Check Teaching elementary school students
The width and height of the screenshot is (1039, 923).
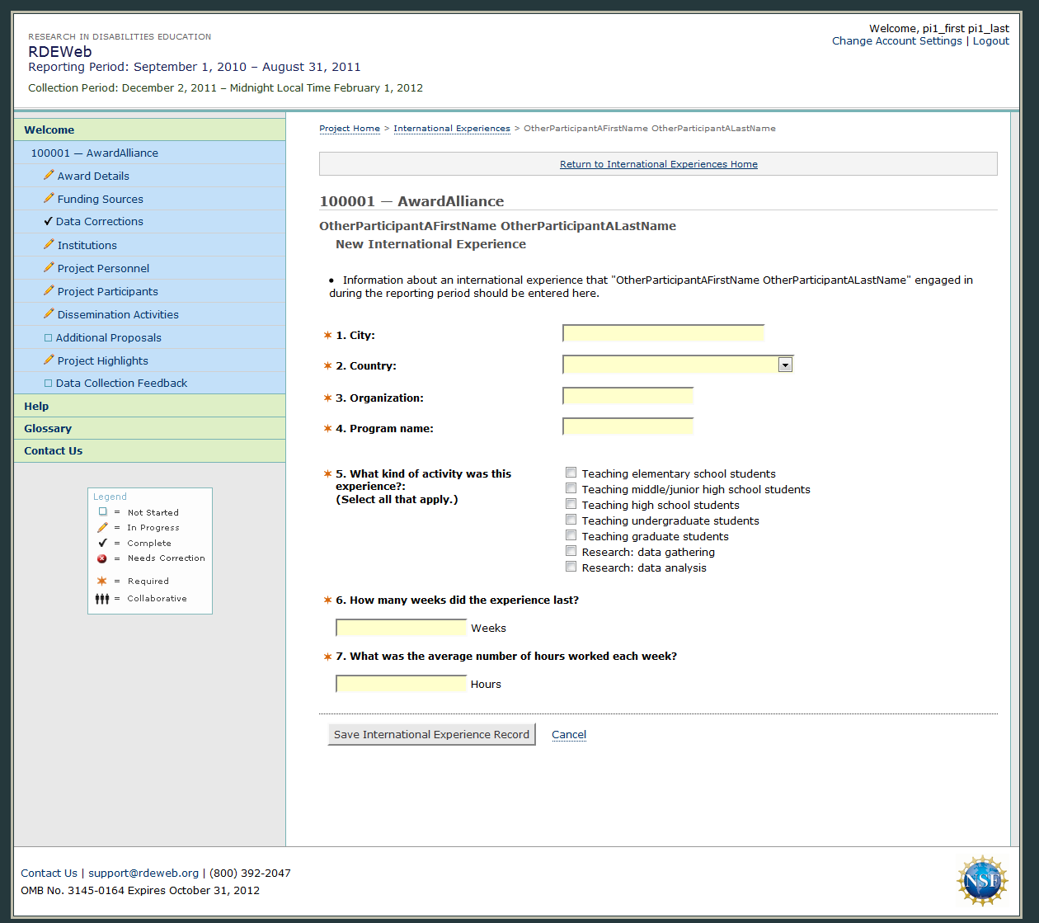point(571,473)
